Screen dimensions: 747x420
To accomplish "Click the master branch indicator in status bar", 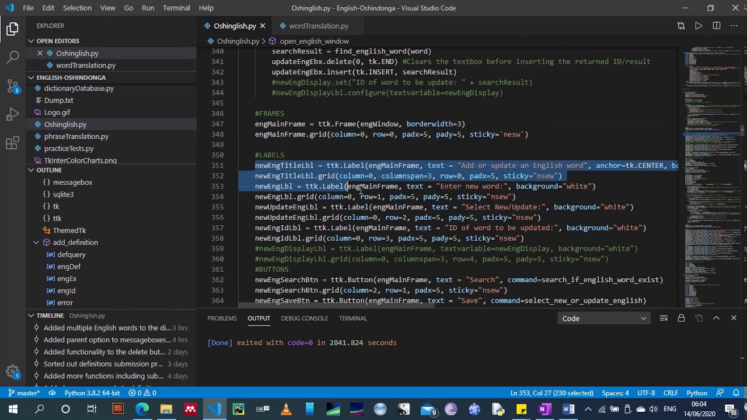I will 23,393.
